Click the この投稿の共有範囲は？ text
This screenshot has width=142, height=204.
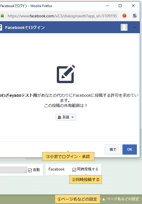[x=66, y=106]
